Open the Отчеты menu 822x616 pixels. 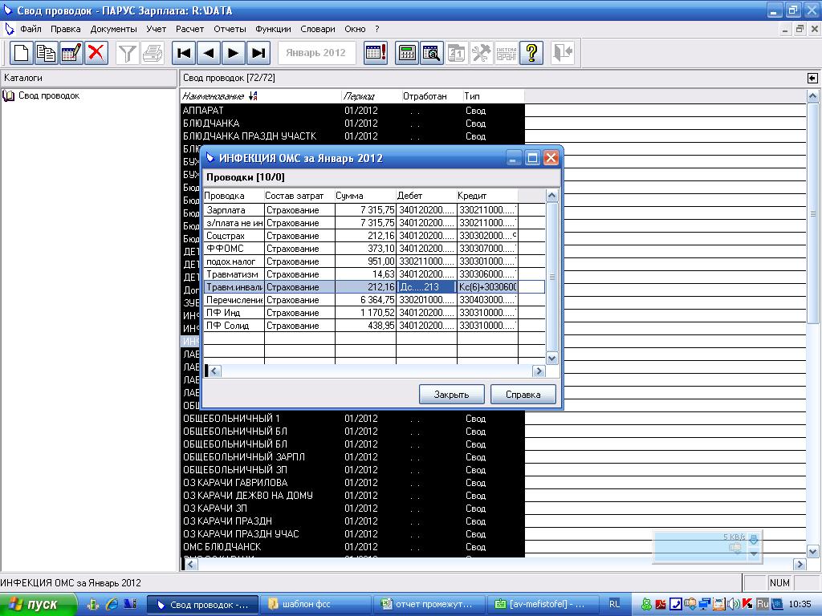pyautogui.click(x=230, y=29)
